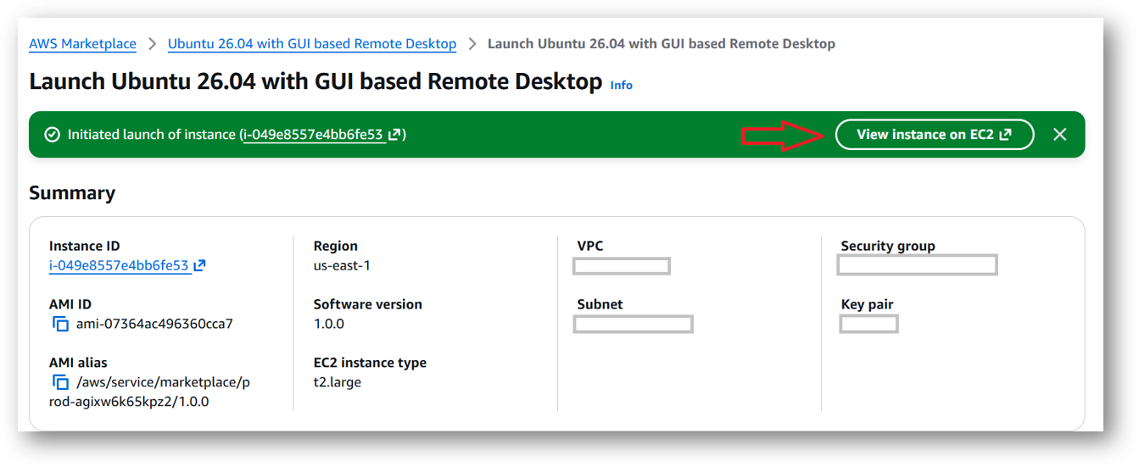Click the EC2 instance type label
The height and width of the screenshot is (467, 1139).
[x=370, y=363]
